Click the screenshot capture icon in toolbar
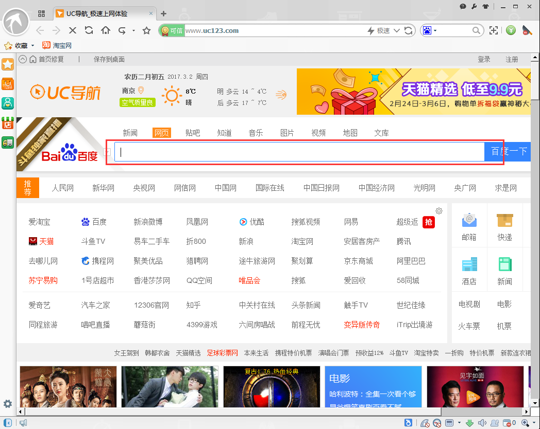The width and height of the screenshot is (540, 429). pyautogui.click(x=494, y=31)
